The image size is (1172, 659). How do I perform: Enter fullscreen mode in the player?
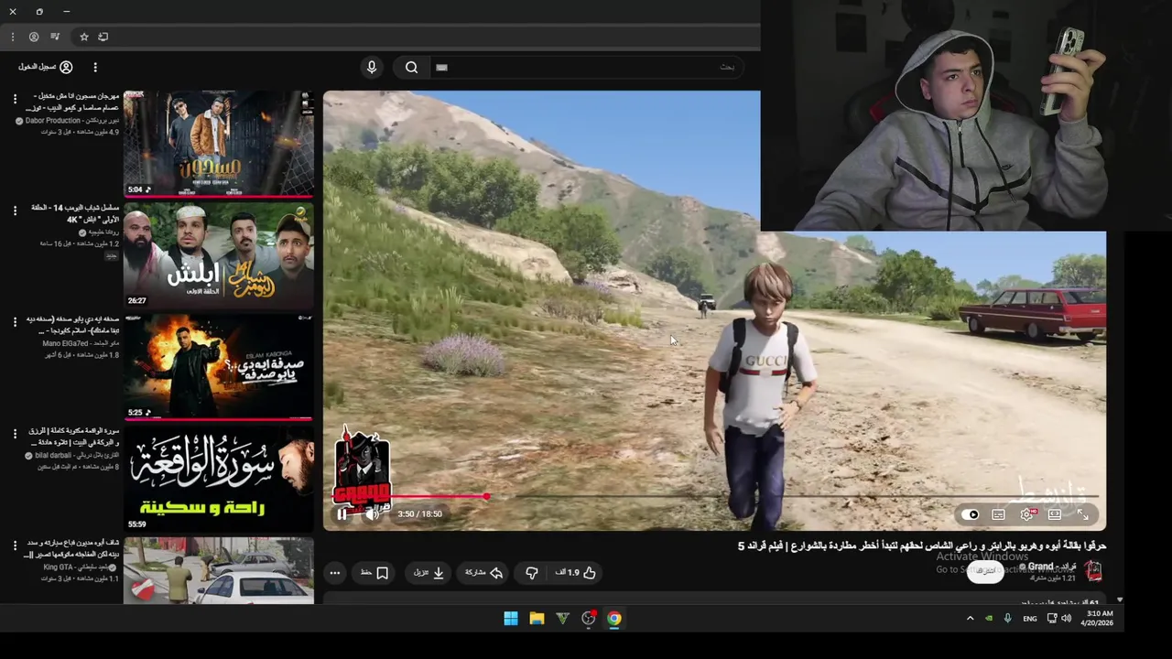tap(1082, 514)
